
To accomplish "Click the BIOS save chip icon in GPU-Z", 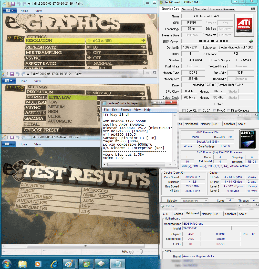I will (x=251, y=41).
